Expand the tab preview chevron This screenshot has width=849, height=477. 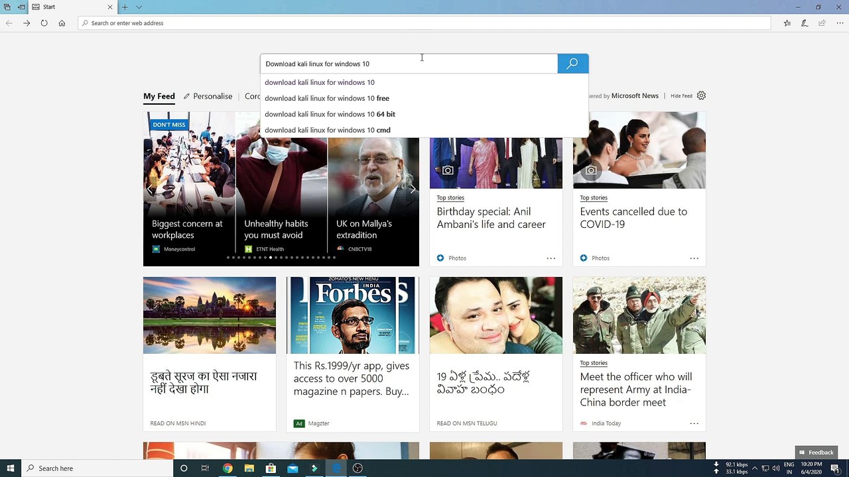click(x=139, y=7)
